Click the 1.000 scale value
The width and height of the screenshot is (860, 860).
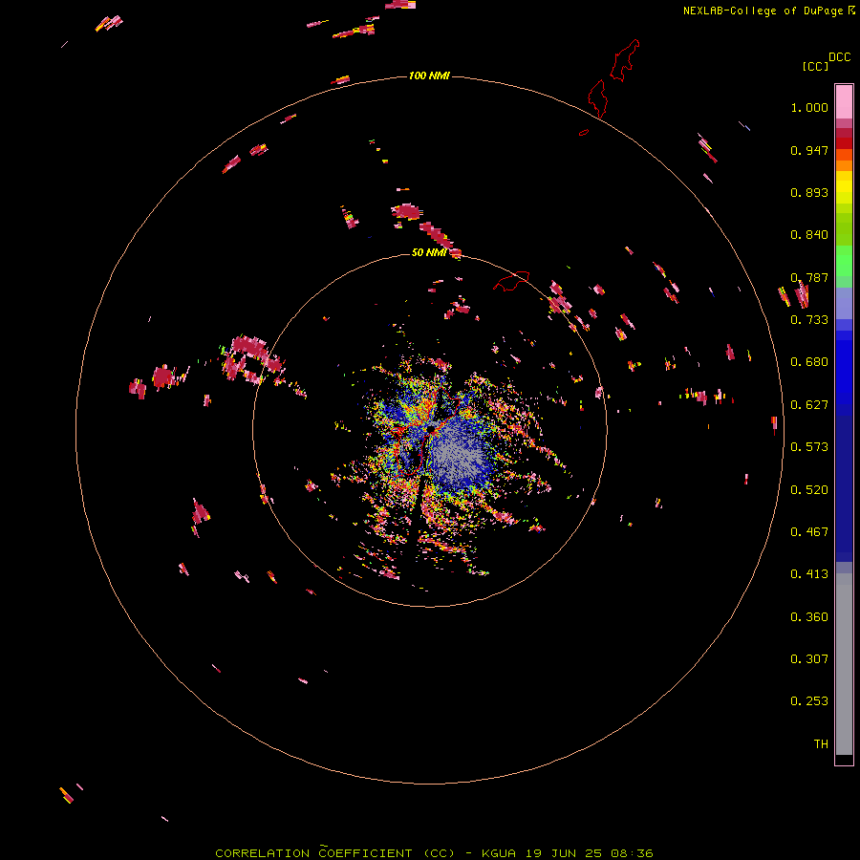coord(809,107)
